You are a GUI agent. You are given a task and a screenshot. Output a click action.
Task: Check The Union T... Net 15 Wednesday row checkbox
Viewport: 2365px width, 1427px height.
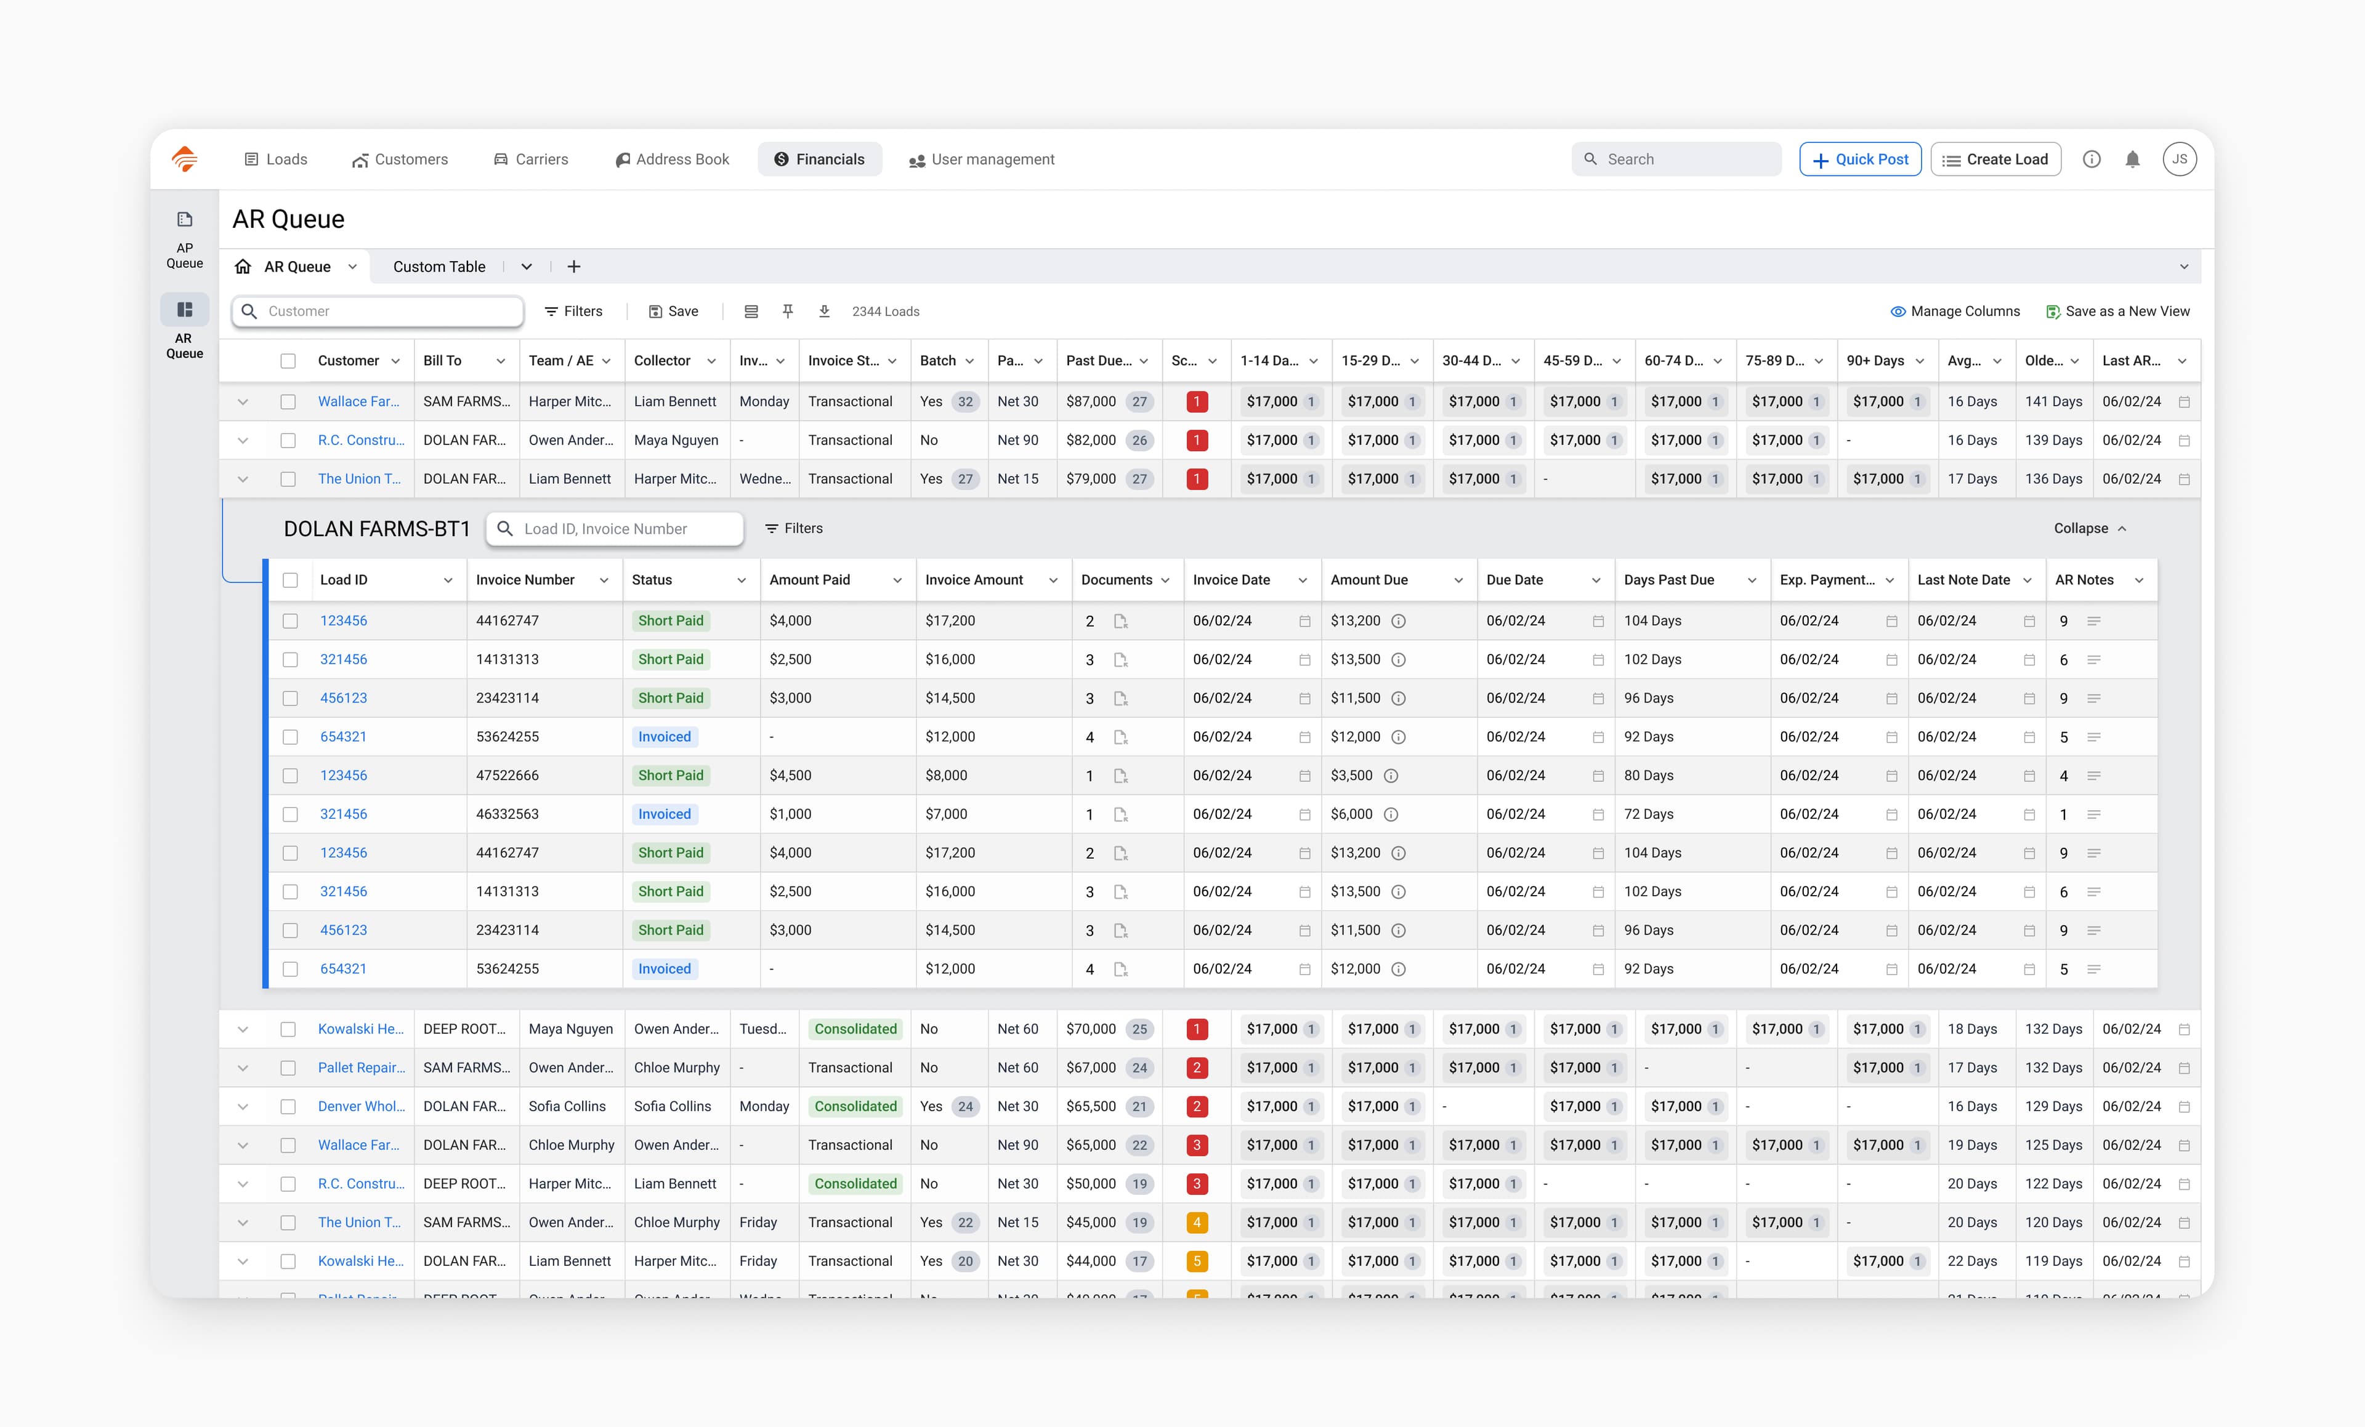288,479
